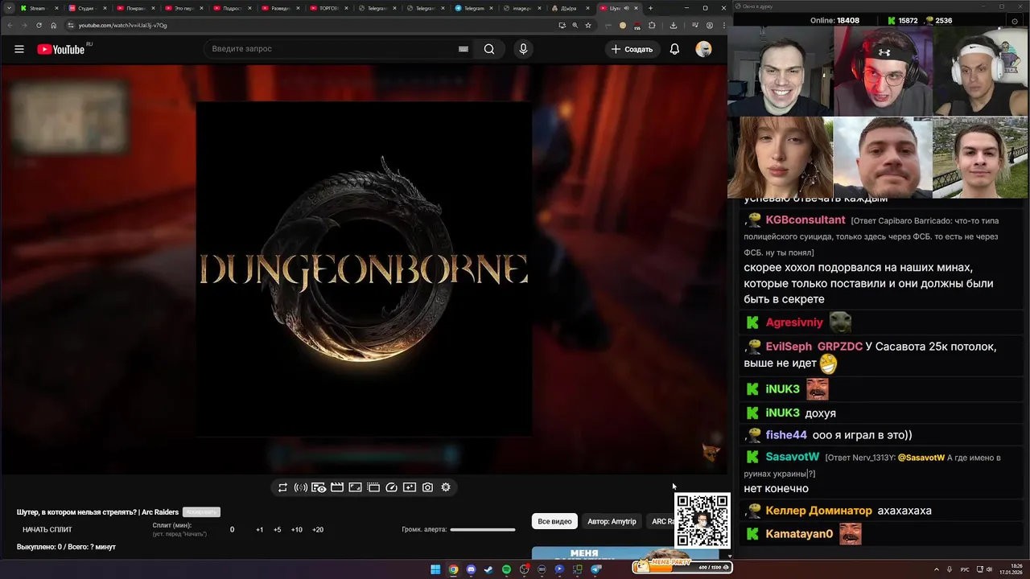
Task: Click the split minutes value field showing 0
Action: [233, 530]
